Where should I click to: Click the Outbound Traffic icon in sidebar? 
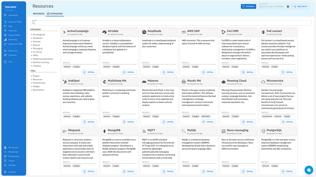coord(5,44)
